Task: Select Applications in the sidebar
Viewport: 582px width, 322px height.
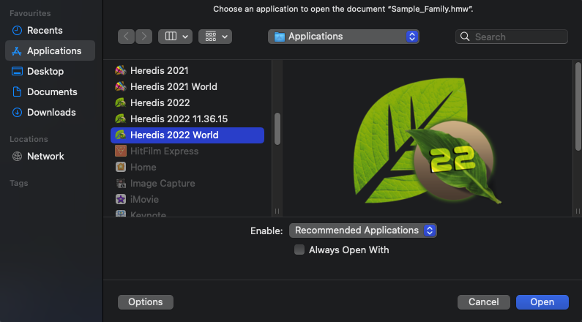Action: [50, 50]
